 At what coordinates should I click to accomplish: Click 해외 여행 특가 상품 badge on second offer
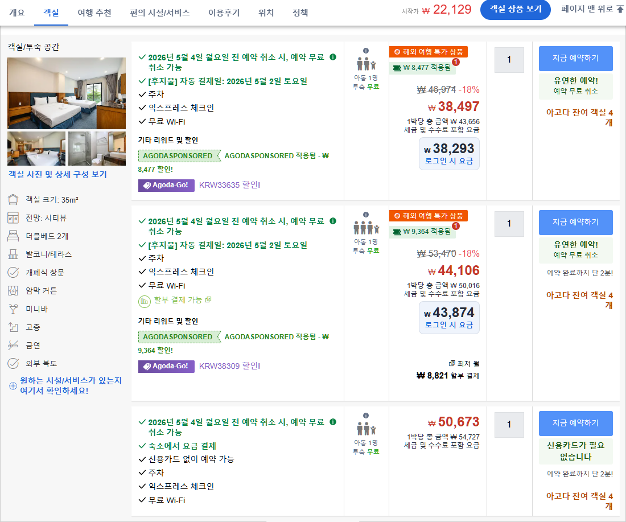429,216
